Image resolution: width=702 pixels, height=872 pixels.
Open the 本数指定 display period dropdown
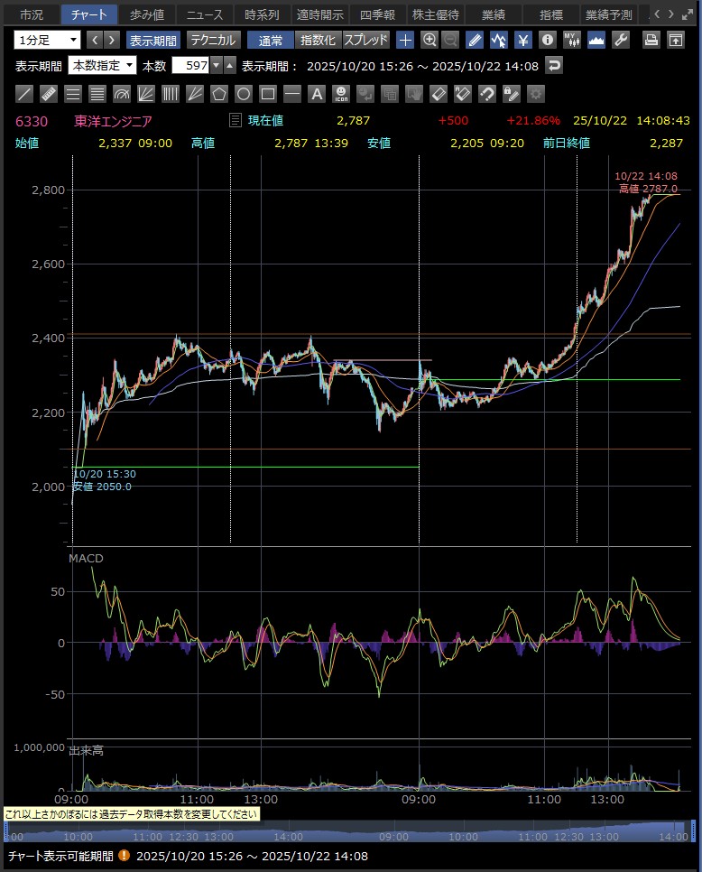tap(102, 66)
